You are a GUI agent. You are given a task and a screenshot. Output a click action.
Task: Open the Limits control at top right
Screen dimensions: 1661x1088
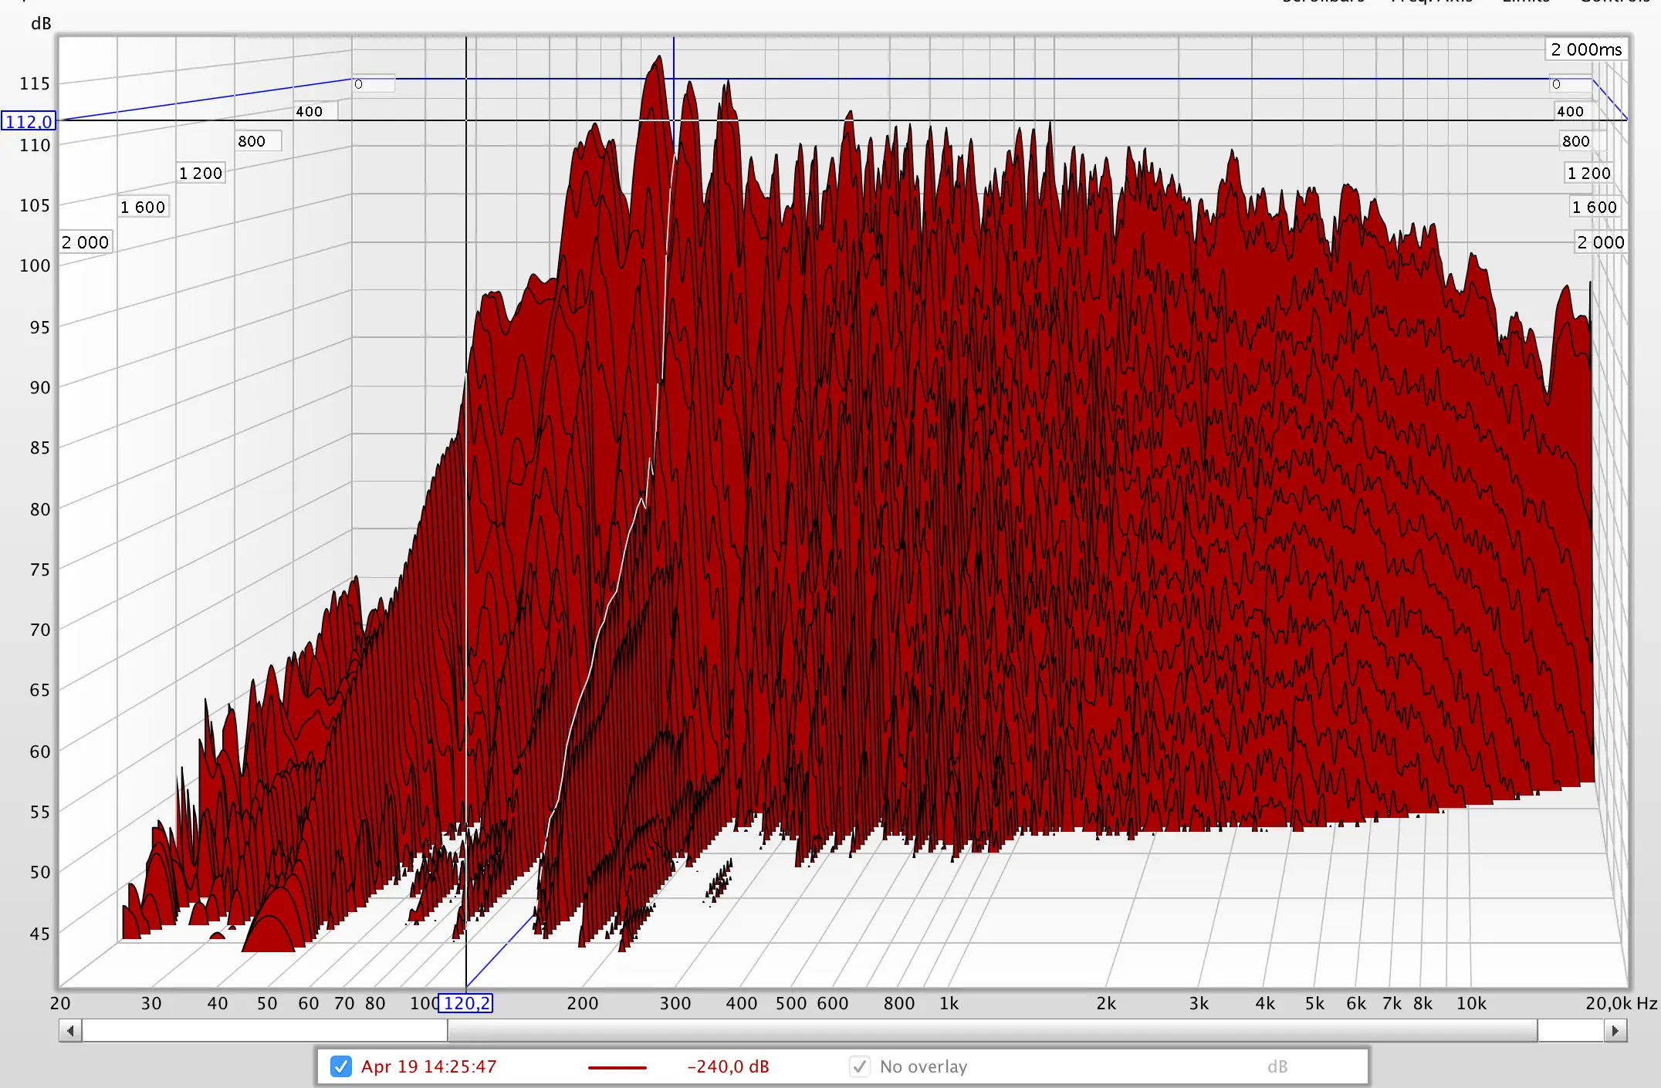click(1525, 2)
